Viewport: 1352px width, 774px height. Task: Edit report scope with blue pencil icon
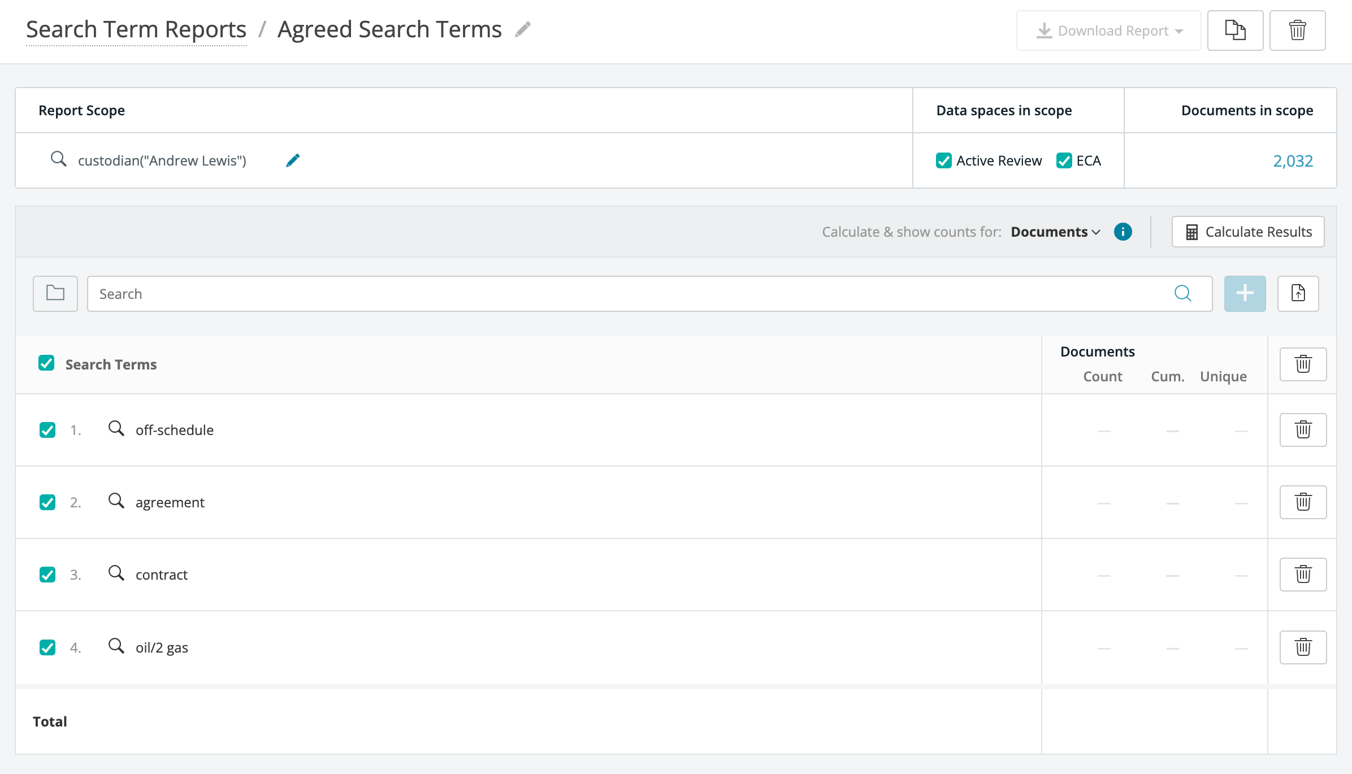(293, 160)
